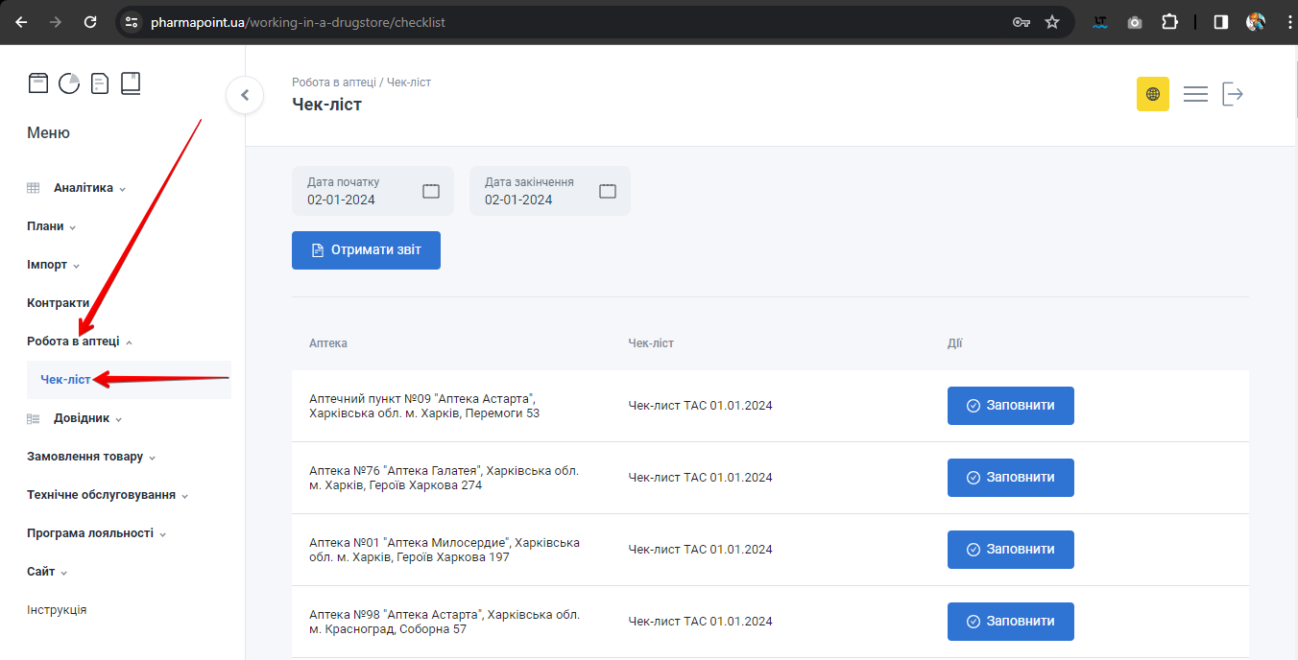Expand the Довідник menu section
Image resolution: width=1298 pixels, height=660 pixels.
point(81,418)
